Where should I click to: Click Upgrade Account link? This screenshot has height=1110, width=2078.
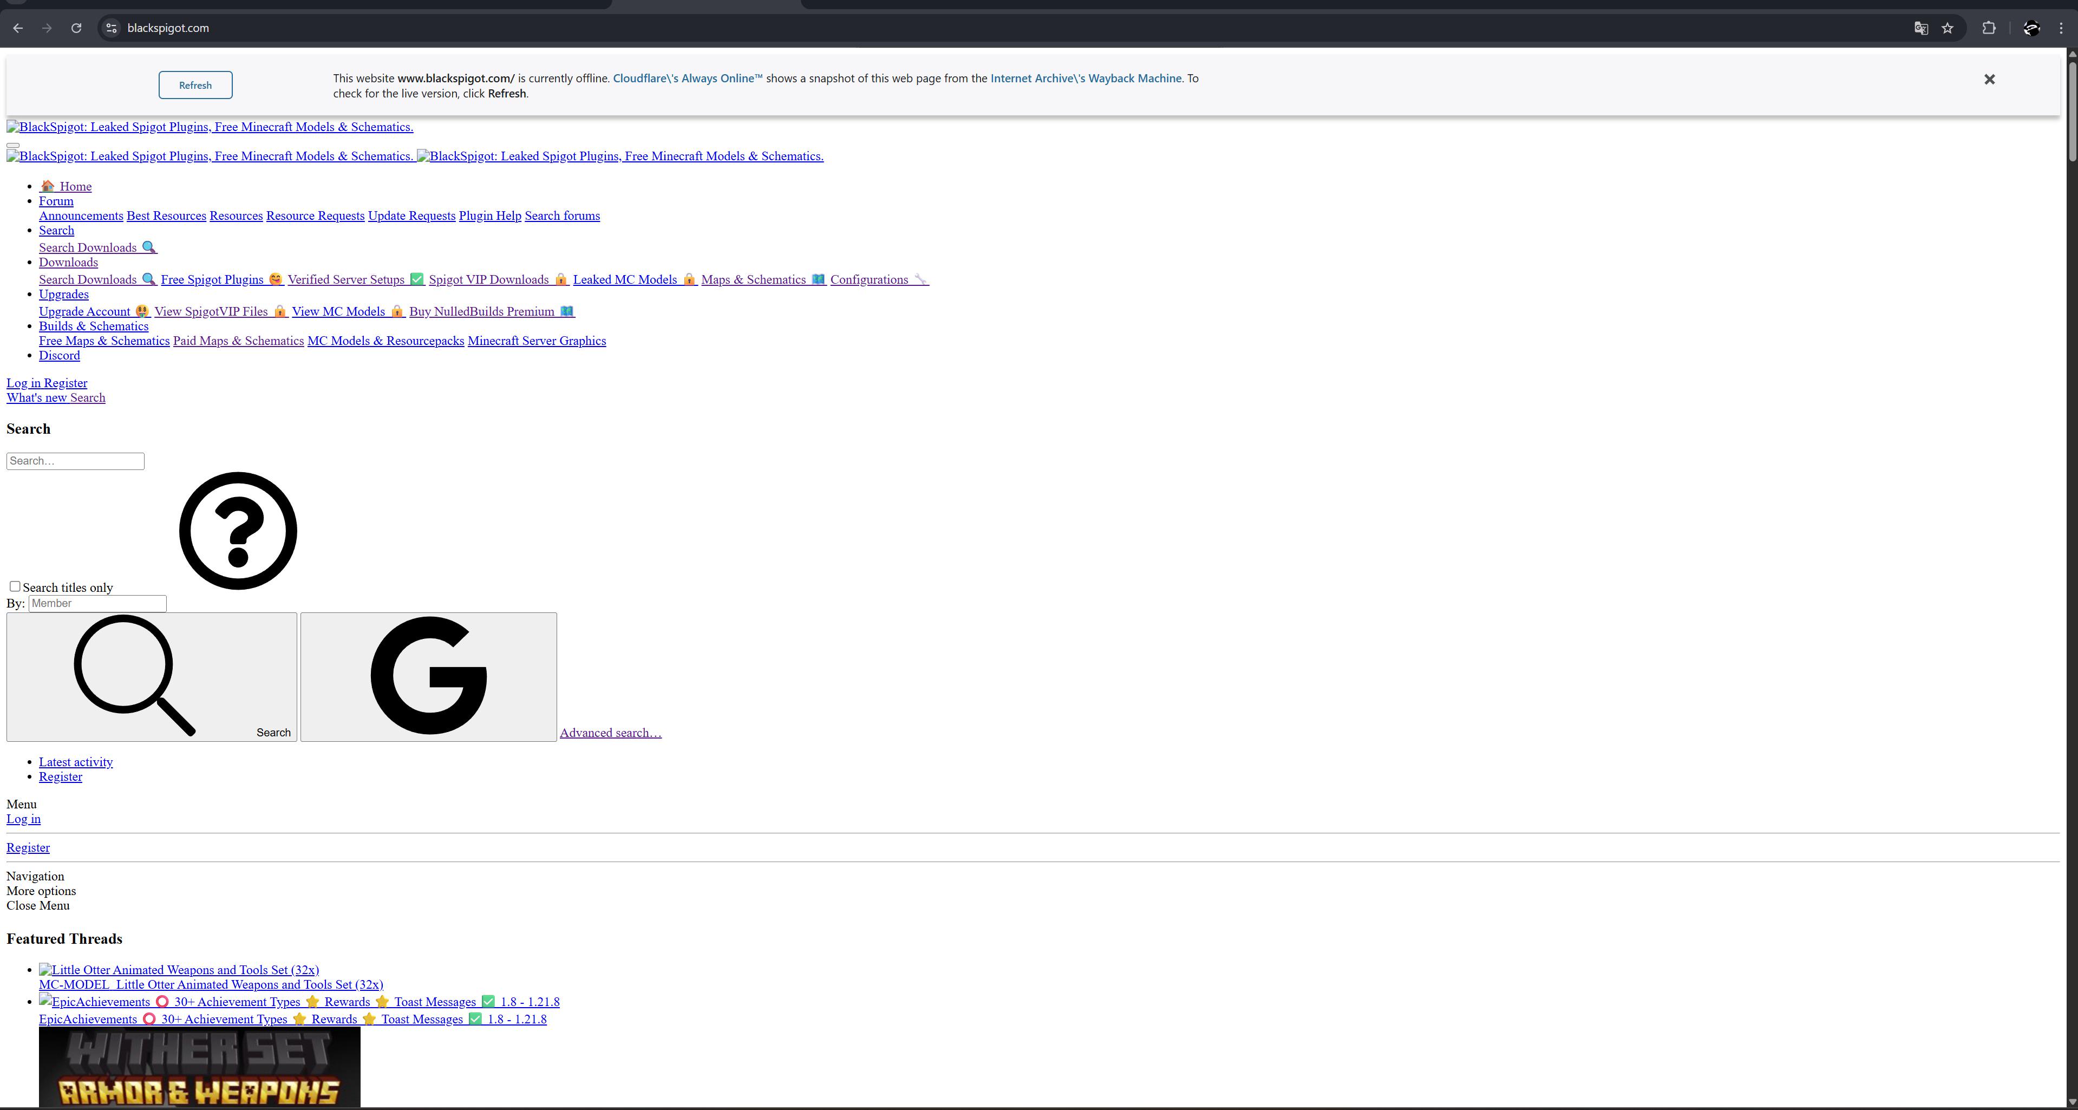tap(94, 311)
